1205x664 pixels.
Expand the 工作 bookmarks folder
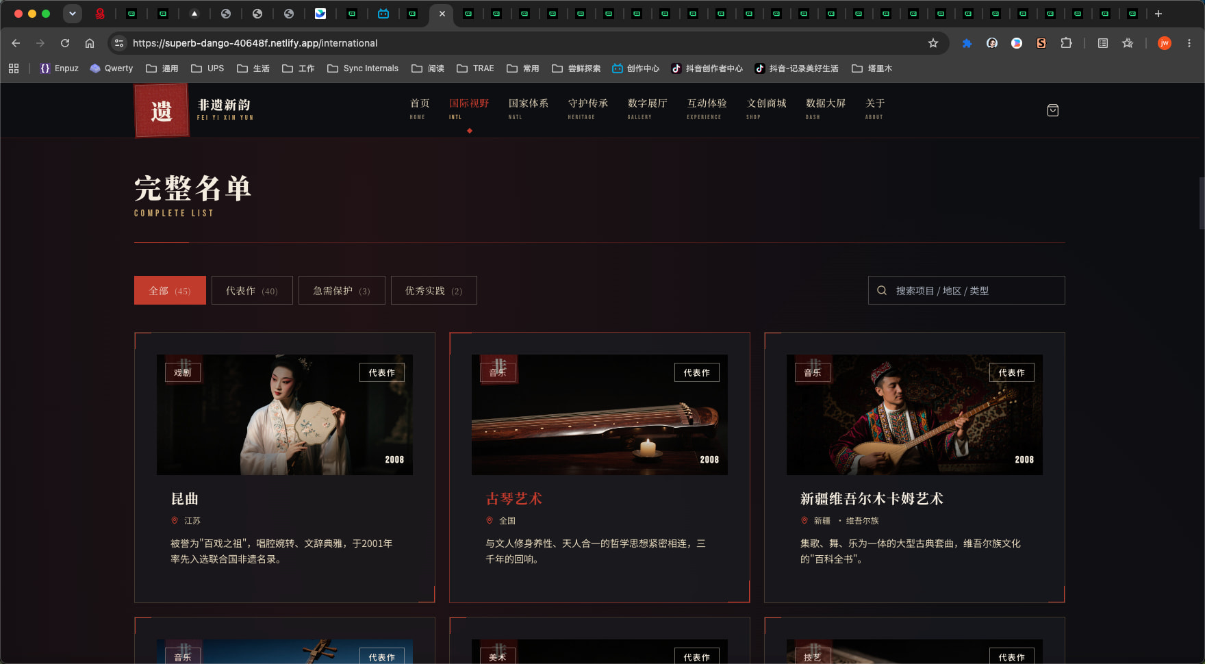299,68
